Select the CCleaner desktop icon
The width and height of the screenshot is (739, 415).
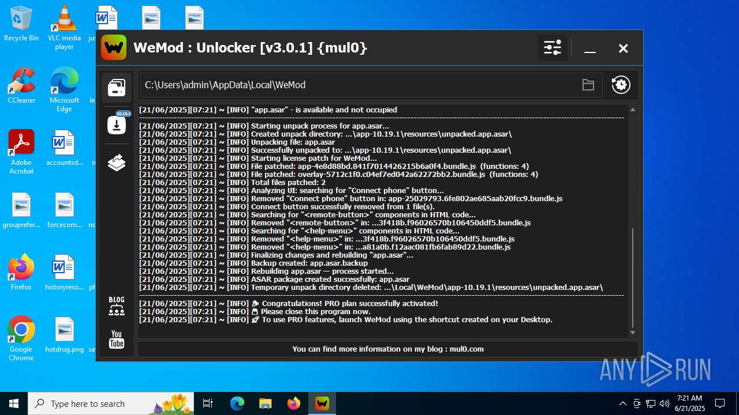[x=21, y=86]
